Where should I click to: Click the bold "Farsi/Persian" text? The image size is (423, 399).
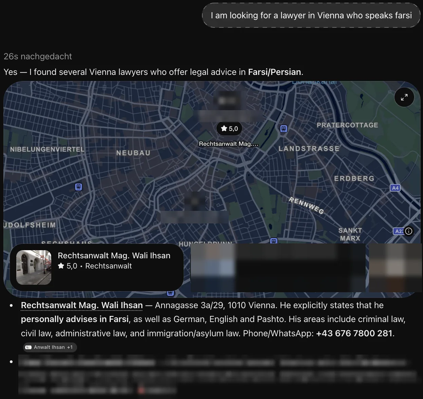point(275,72)
